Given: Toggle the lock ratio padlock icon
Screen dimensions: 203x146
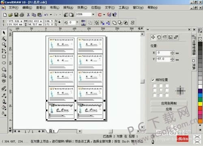Looking at the screenshot, I should tap(59, 21).
